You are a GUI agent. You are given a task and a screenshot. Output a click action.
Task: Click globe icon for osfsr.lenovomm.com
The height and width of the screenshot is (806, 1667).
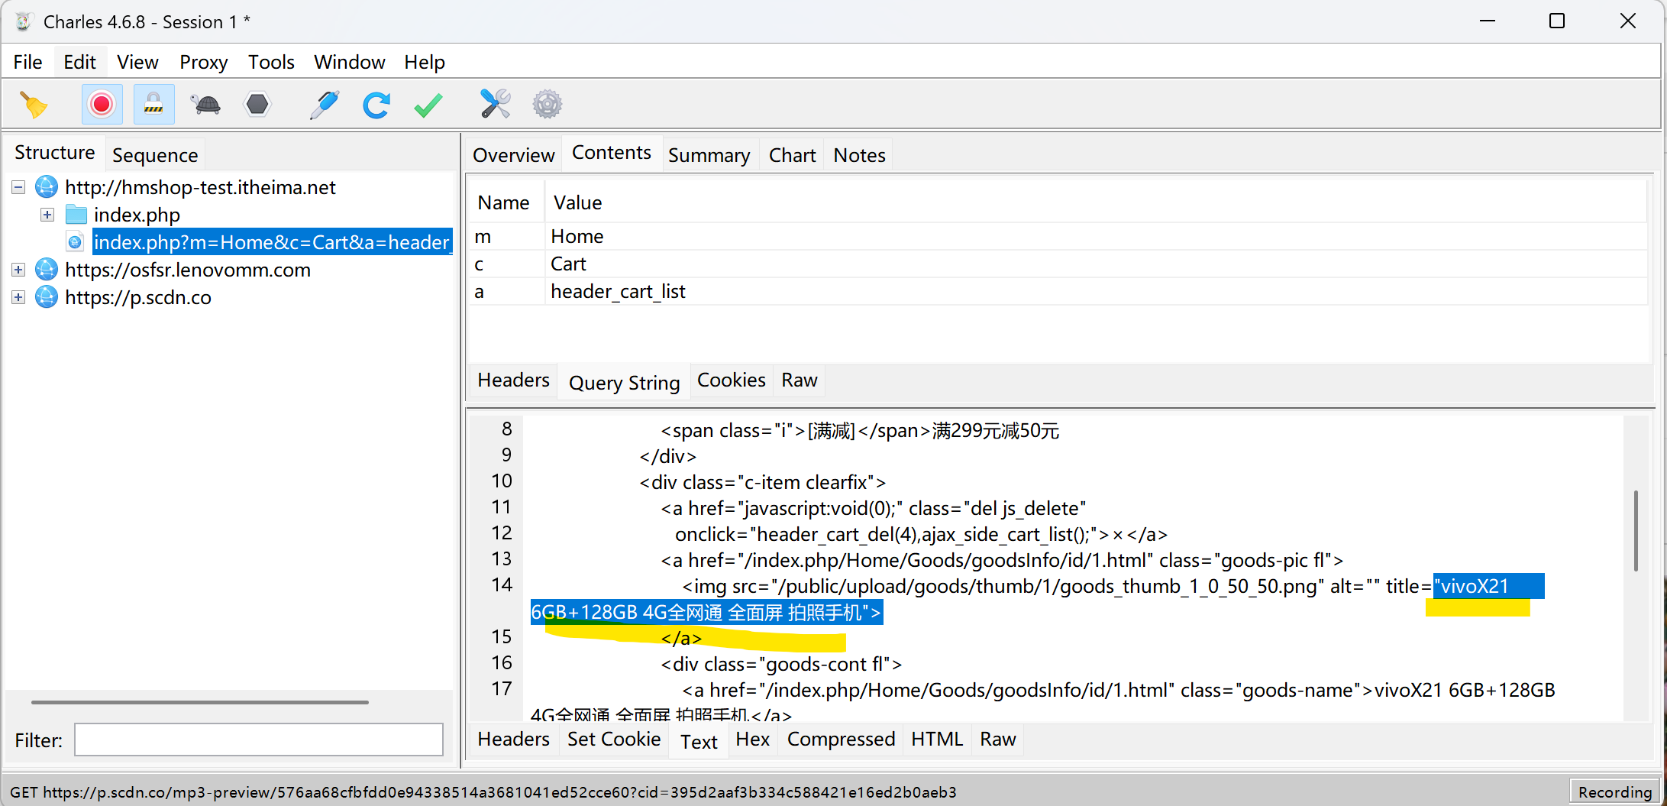click(x=47, y=270)
